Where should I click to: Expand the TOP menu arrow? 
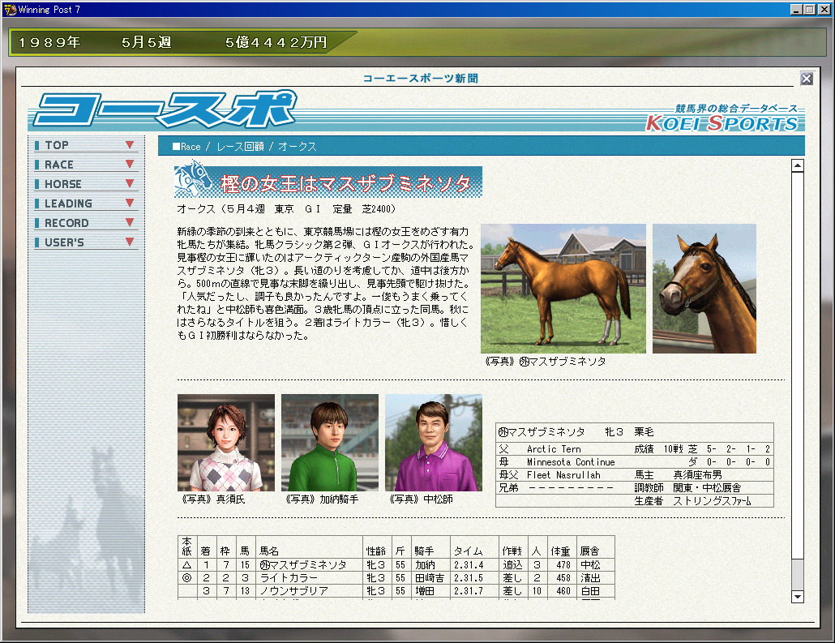coord(130,145)
